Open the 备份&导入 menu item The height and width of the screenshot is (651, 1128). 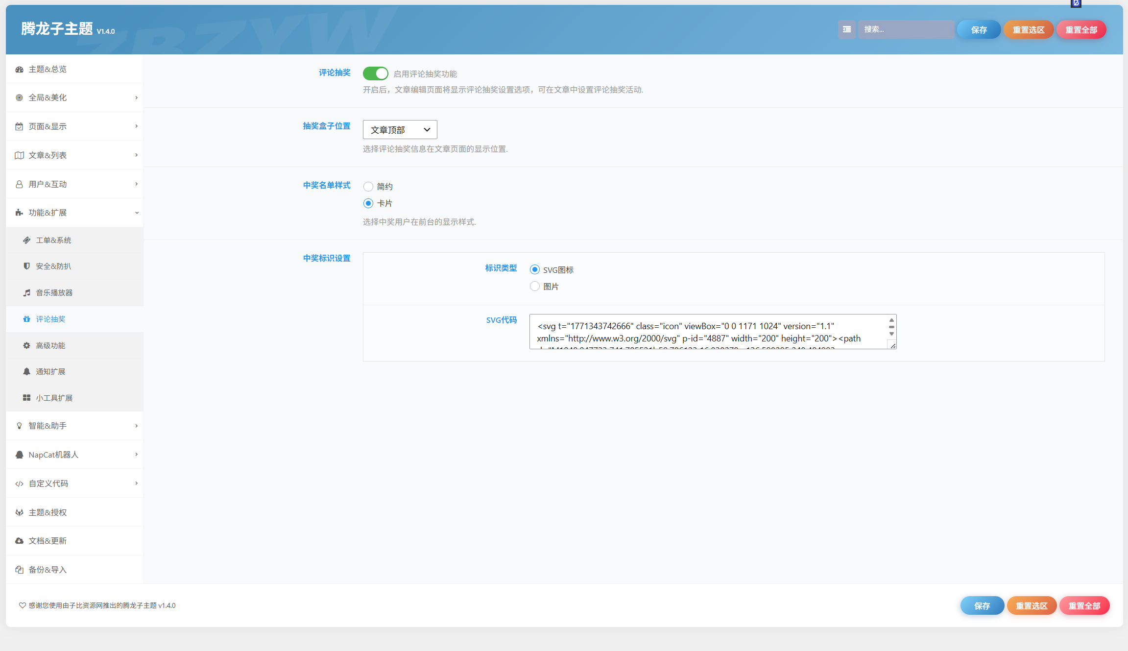tap(74, 570)
